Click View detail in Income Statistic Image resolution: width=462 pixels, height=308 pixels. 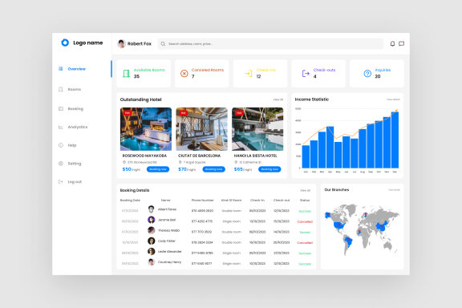393,99
